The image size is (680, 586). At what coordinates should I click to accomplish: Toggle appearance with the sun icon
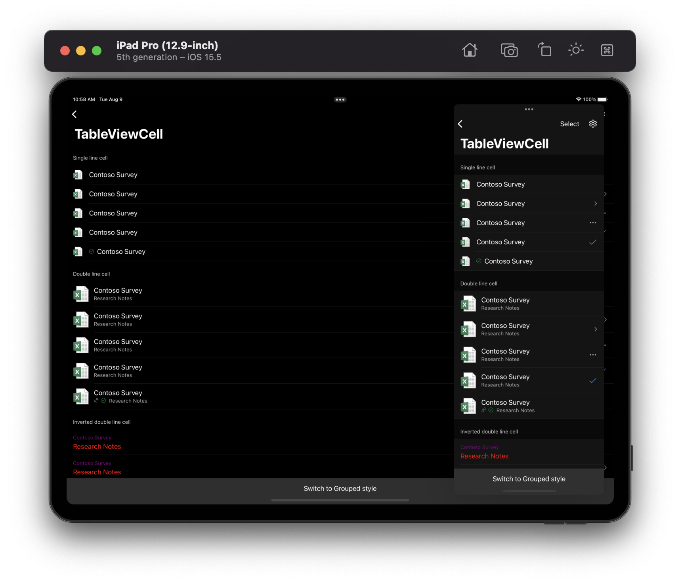[x=576, y=50]
